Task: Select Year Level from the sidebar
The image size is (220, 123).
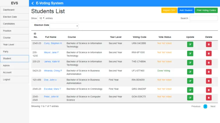Action: (x=14, y=45)
